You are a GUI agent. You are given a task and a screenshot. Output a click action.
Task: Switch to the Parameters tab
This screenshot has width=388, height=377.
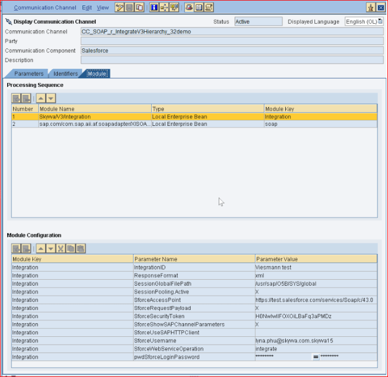29,74
